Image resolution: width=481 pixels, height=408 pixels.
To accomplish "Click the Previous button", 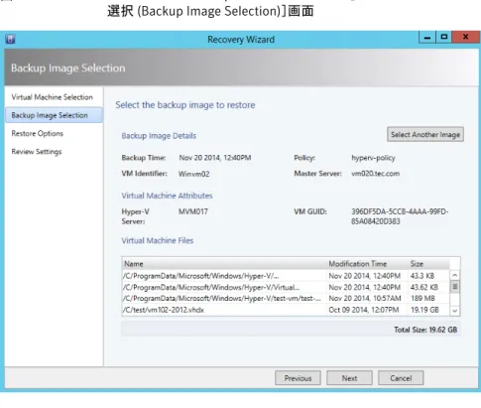I will [298, 378].
